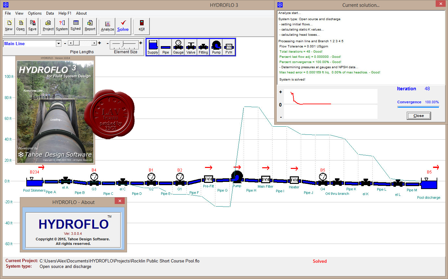
Task: Click the Pipe H label
Action: tap(251, 191)
